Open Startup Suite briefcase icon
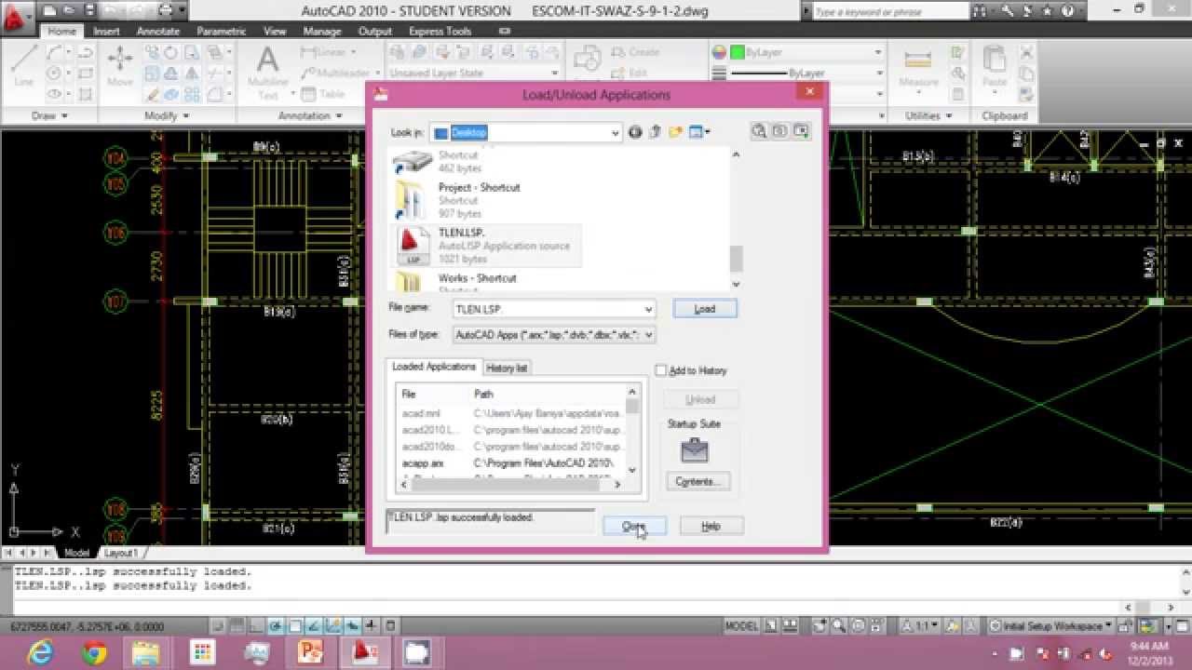1192x670 pixels. click(695, 450)
